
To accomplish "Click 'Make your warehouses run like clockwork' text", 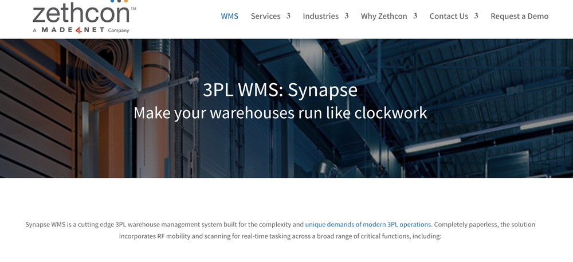I will (x=280, y=112).
